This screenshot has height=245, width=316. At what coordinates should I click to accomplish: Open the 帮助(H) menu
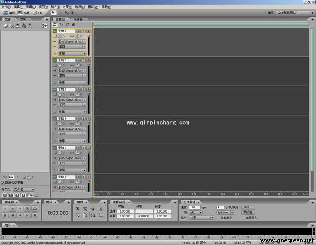(106, 7)
